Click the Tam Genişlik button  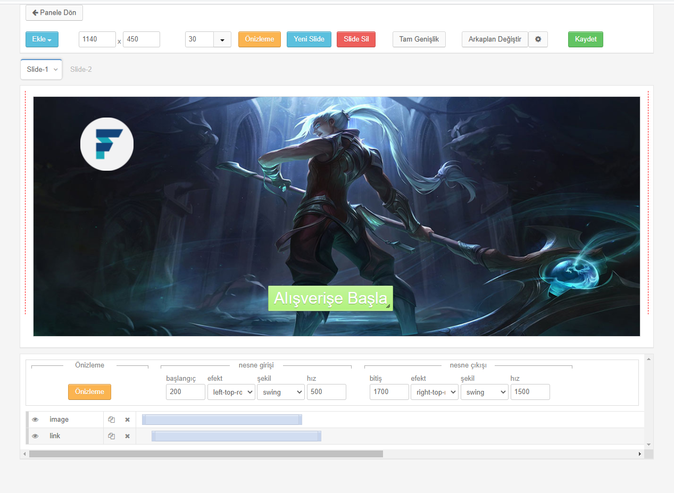419,39
